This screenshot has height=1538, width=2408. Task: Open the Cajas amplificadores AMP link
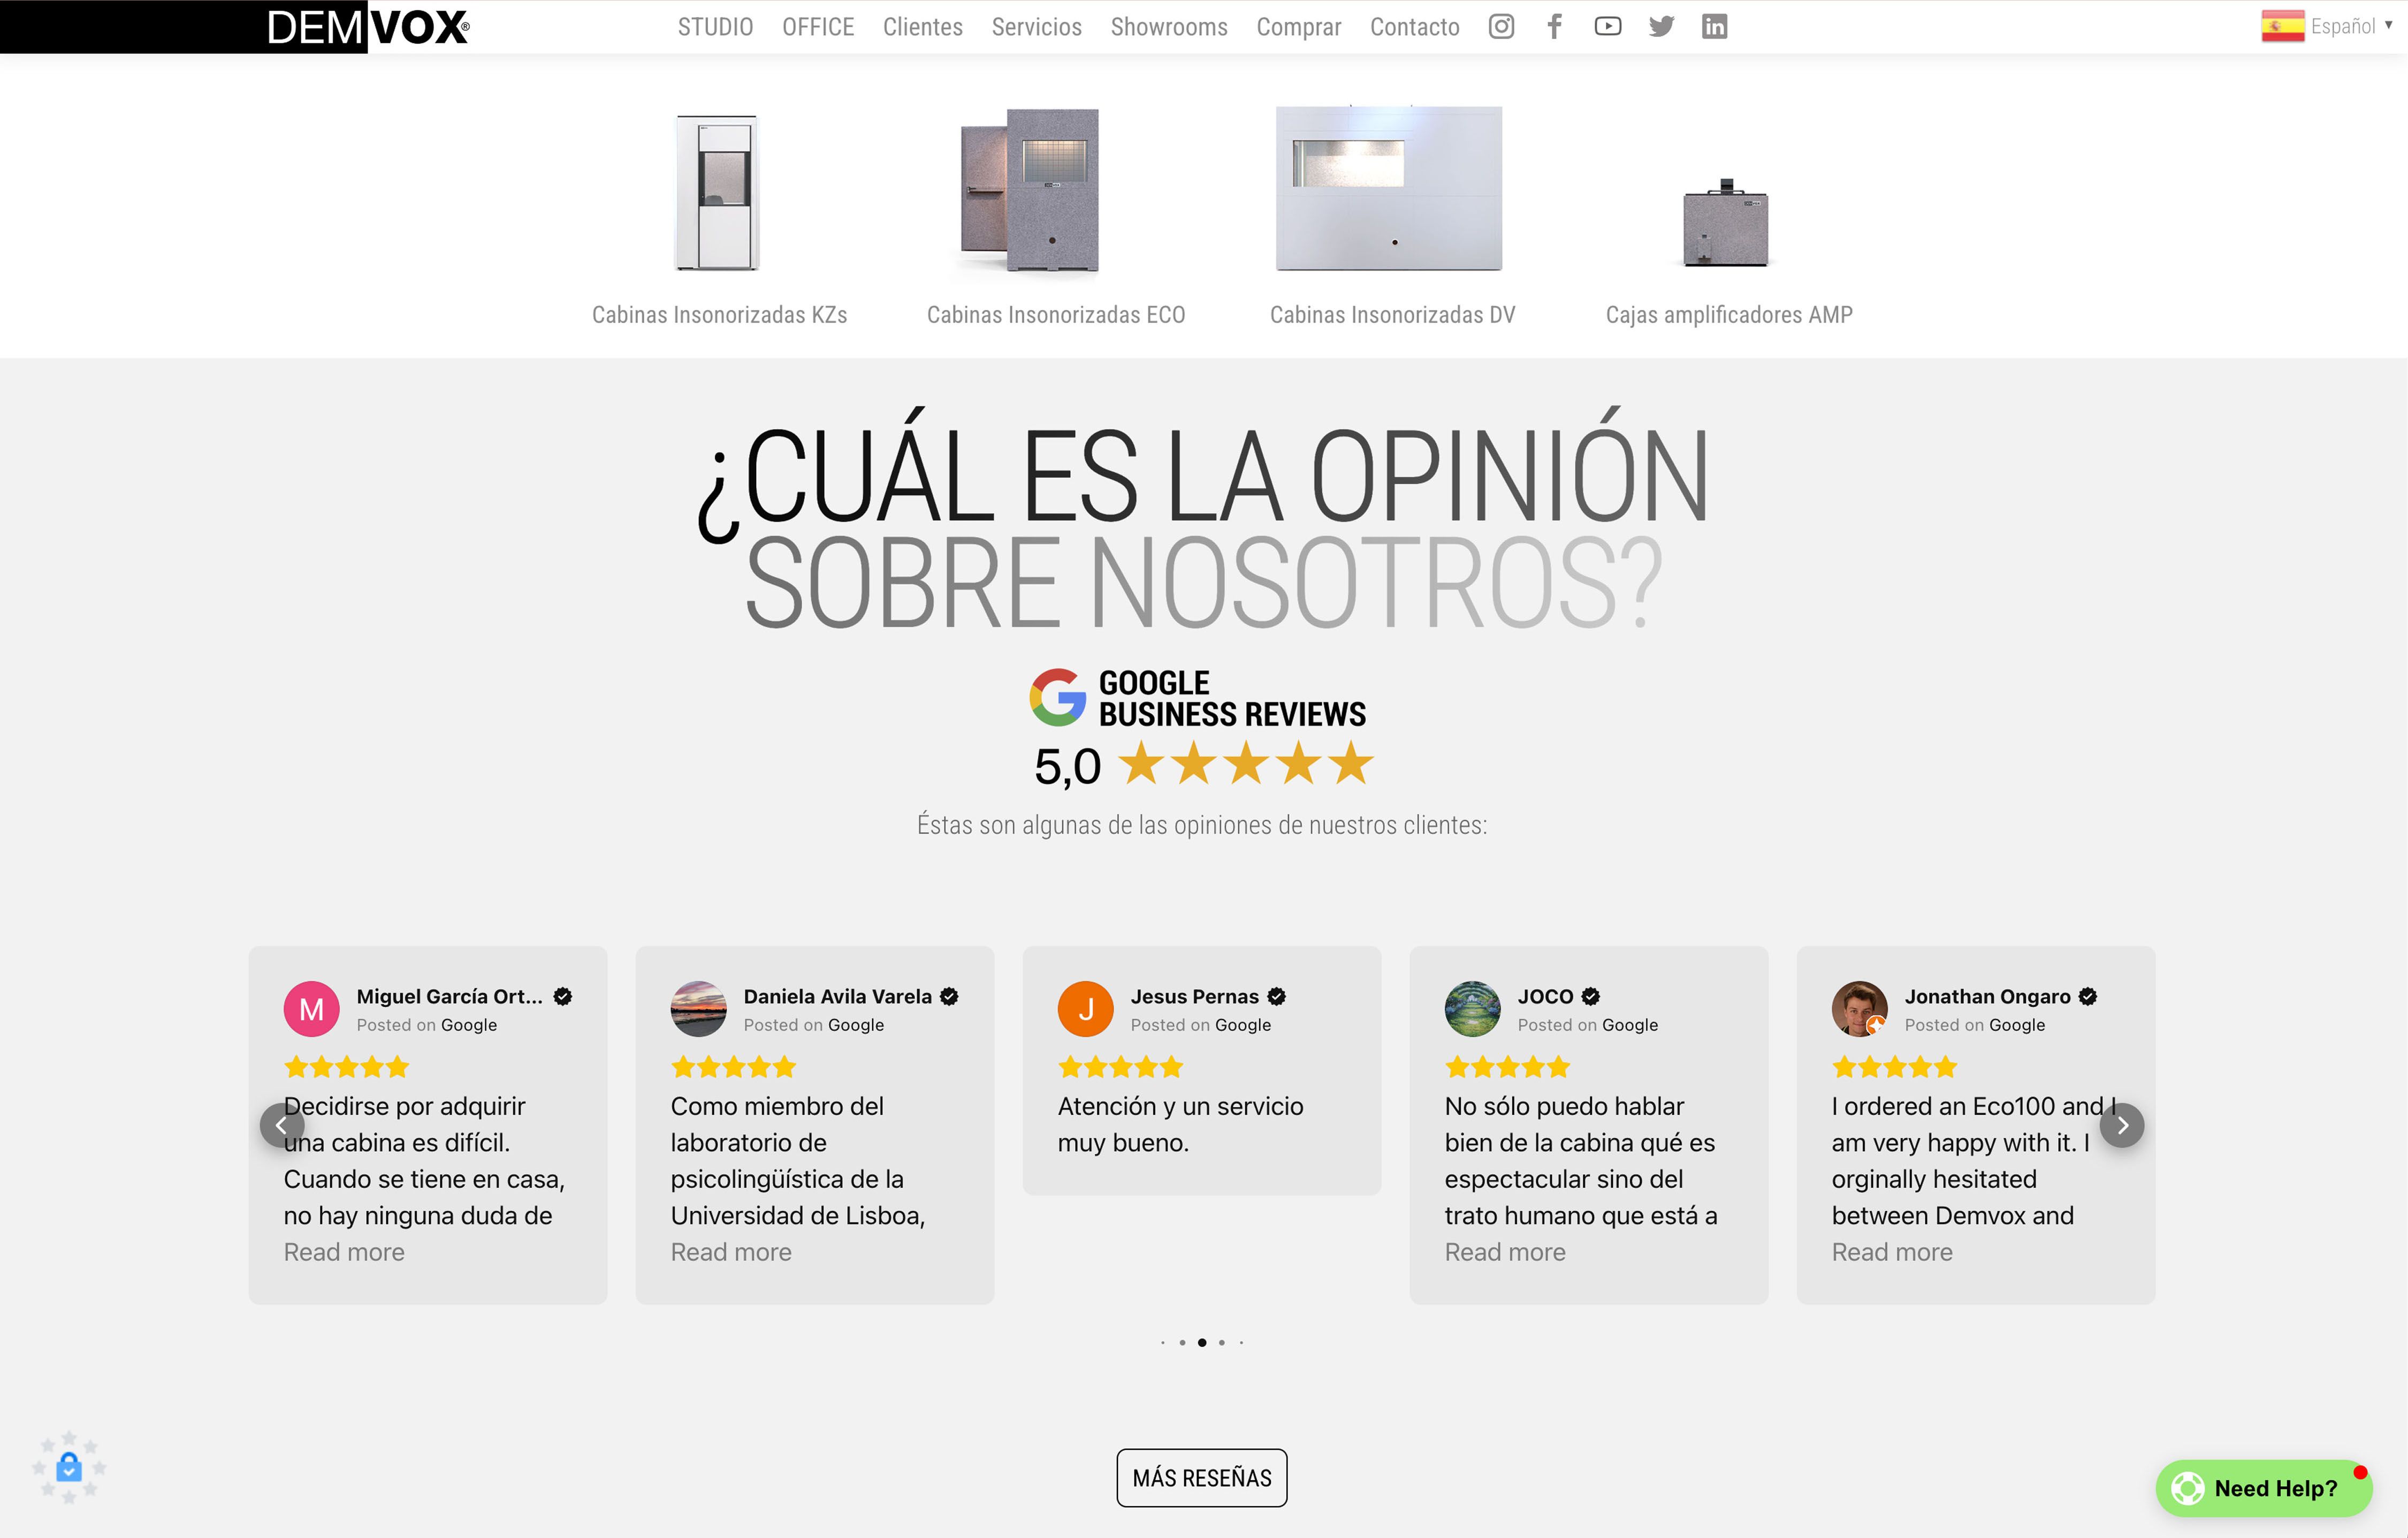click(1728, 315)
